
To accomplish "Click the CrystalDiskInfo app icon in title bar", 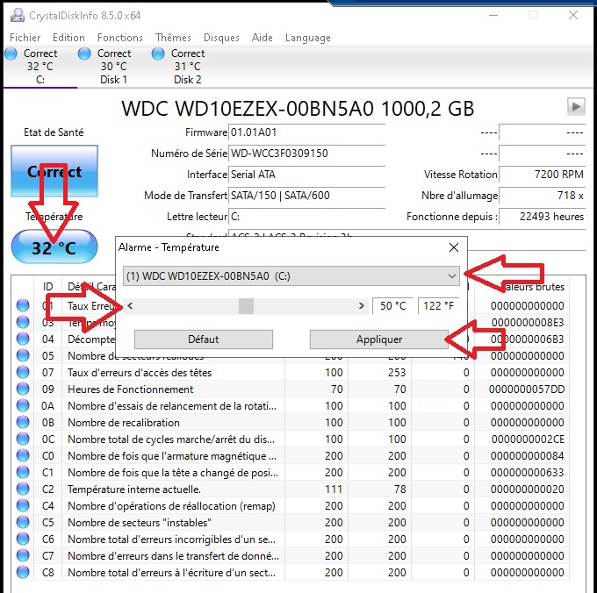I will (18, 15).
